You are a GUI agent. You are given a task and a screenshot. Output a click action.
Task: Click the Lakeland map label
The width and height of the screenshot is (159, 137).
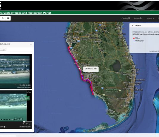(88, 35)
